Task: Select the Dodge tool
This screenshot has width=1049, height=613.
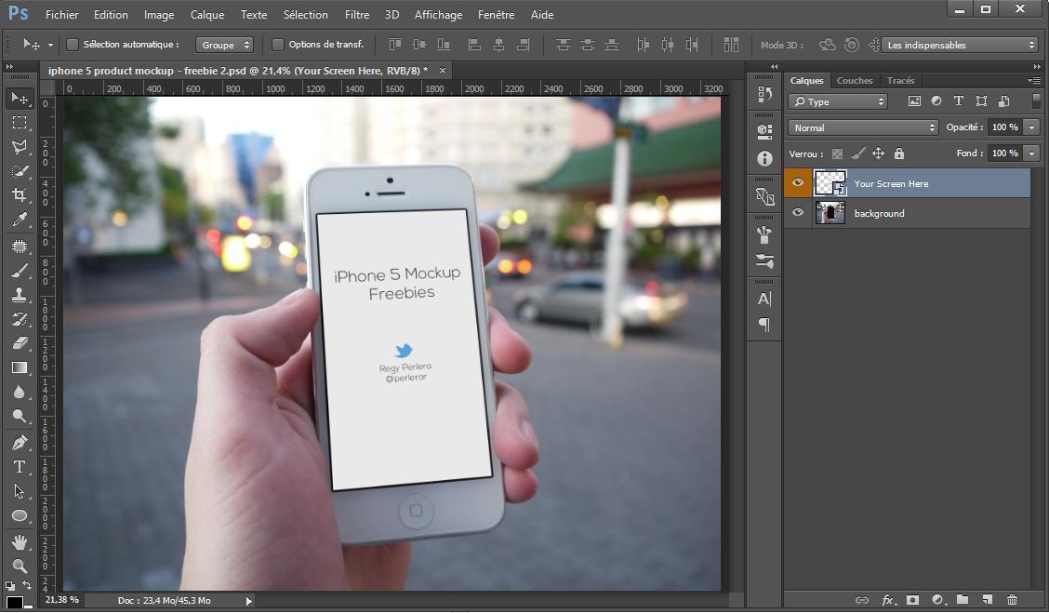Action: click(x=20, y=416)
